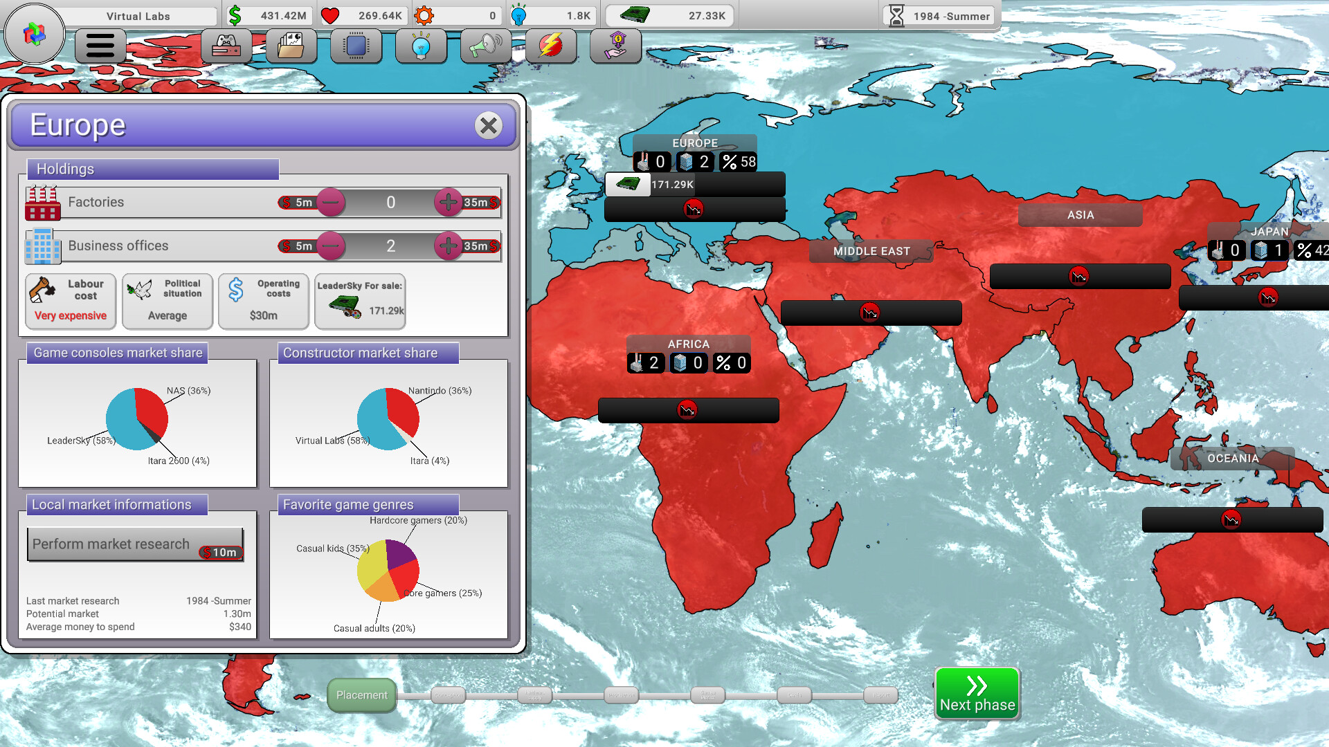Click the lightning bolt toolbar icon
The height and width of the screenshot is (747, 1329).
550,46
